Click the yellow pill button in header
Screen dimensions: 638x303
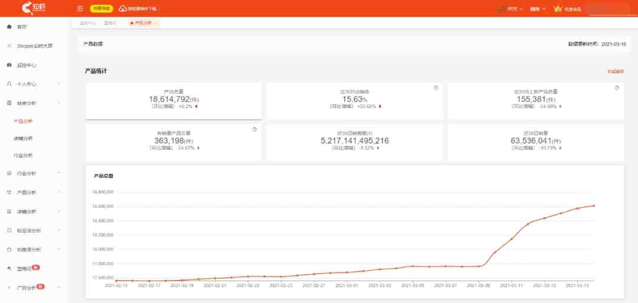tap(102, 8)
